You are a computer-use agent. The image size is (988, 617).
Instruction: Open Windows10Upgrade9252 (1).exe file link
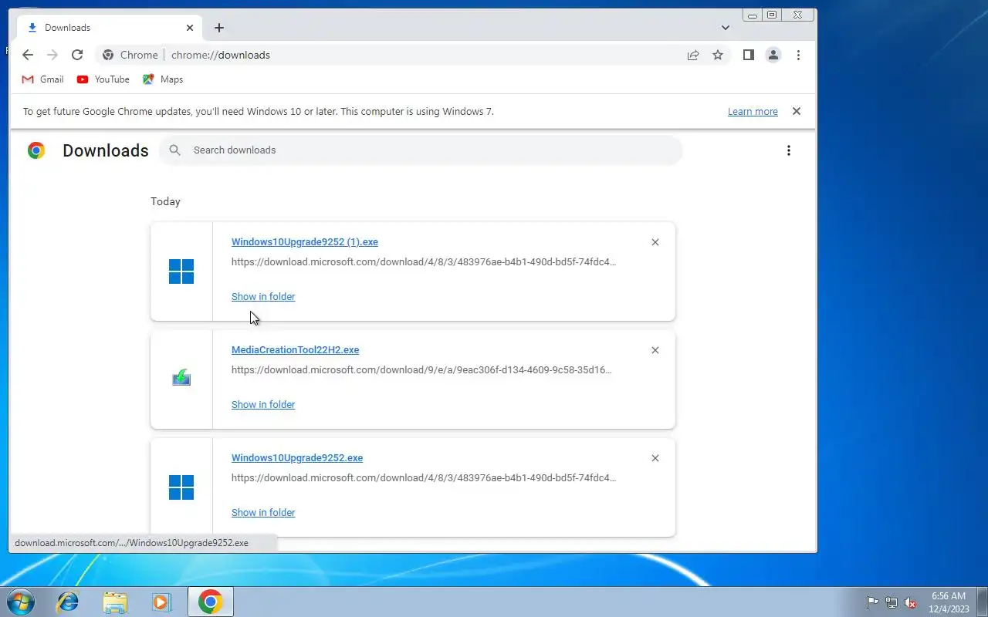(305, 242)
